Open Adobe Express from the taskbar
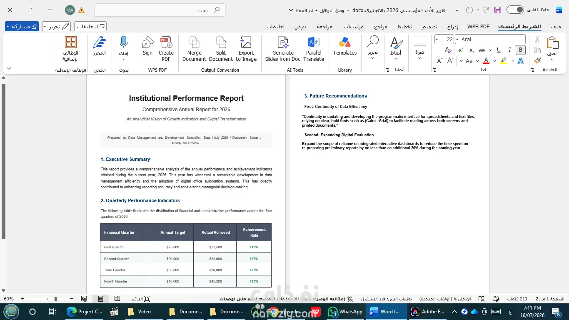This screenshot has width=569, height=320. tap(428, 311)
